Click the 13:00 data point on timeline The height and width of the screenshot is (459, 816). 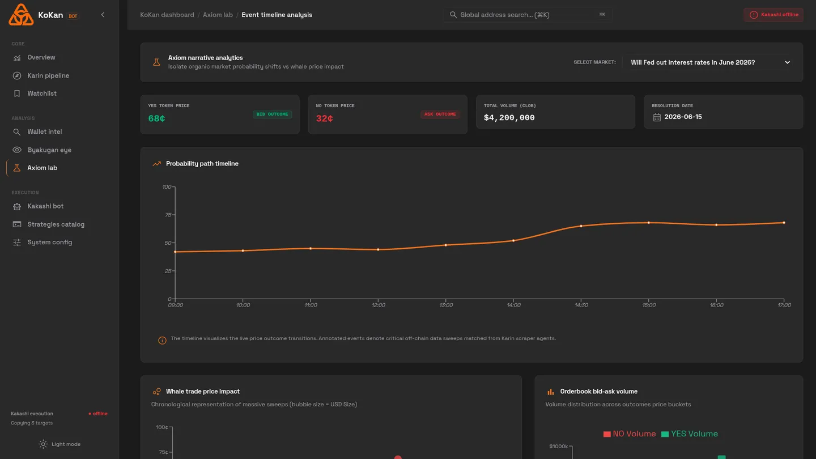(x=446, y=245)
